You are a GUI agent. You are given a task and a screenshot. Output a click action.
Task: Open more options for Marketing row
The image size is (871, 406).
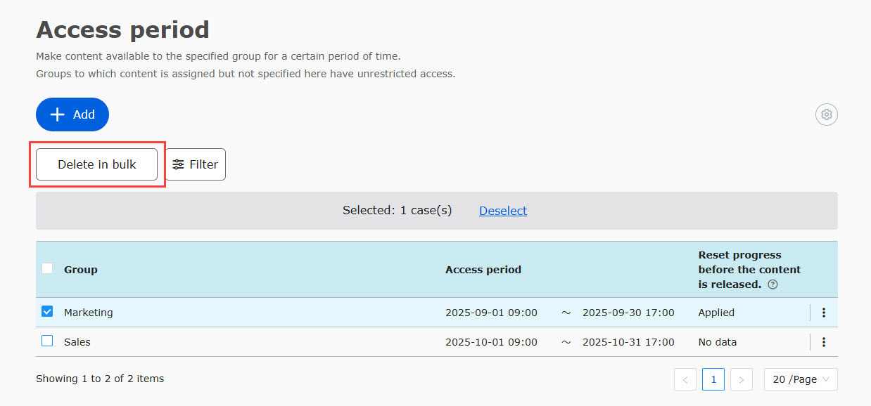824,313
